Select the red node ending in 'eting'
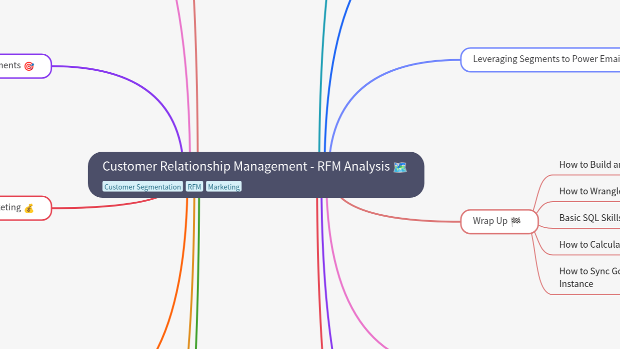The width and height of the screenshot is (620, 349). click(25, 208)
